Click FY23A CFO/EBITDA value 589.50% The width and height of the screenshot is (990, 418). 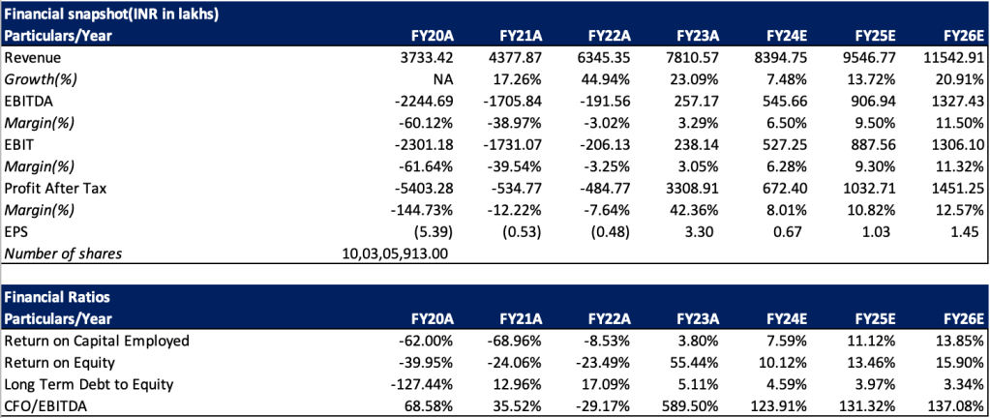[x=679, y=404]
